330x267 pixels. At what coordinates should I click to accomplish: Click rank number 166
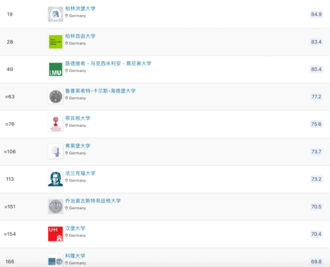coord(10,262)
